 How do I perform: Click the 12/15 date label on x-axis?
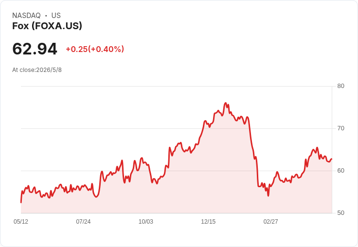pyautogui.click(x=208, y=222)
